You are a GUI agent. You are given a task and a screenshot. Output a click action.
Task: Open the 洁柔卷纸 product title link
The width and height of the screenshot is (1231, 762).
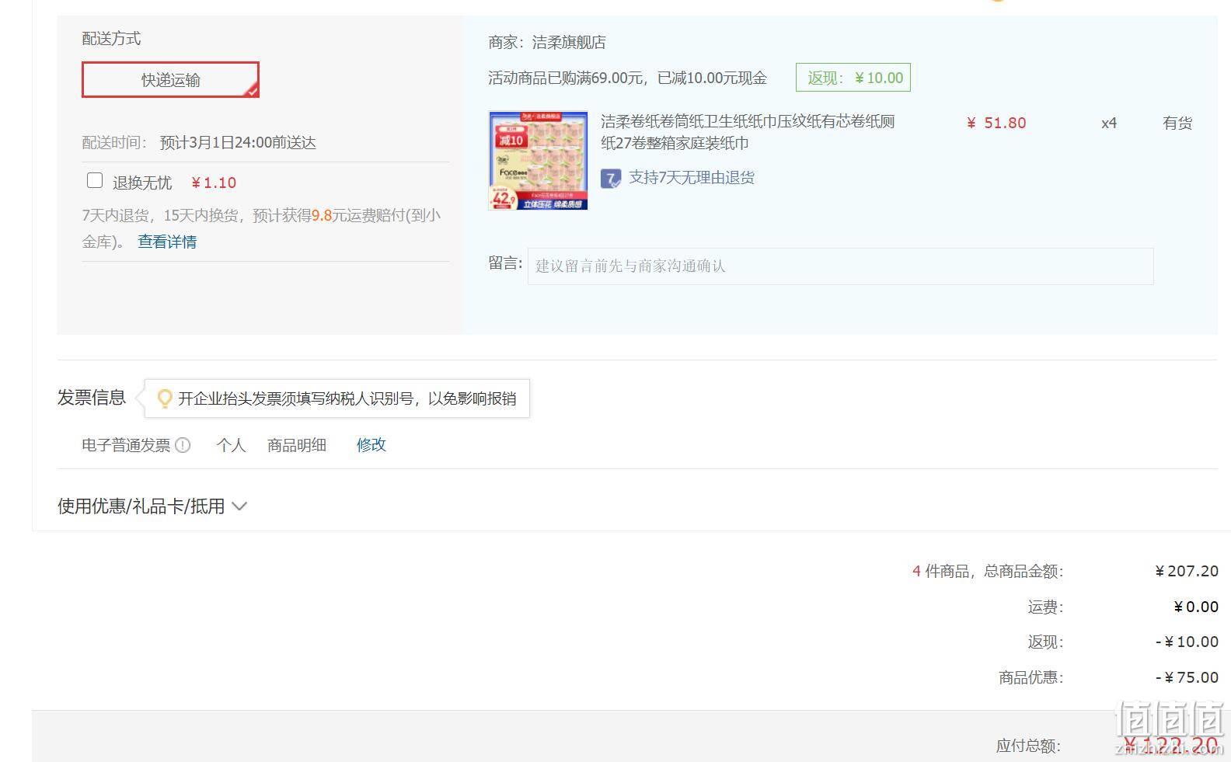pyautogui.click(x=748, y=132)
